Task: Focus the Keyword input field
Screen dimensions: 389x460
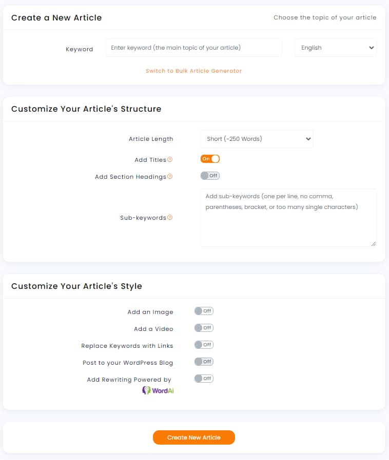Action: coord(193,48)
